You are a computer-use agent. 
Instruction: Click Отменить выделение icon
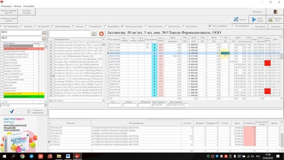pos(29,112)
